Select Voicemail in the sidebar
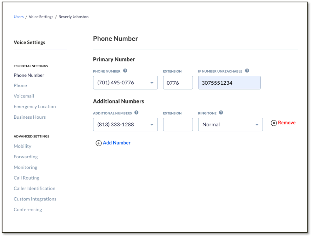Viewport: 312px width, 237px height. coord(24,96)
